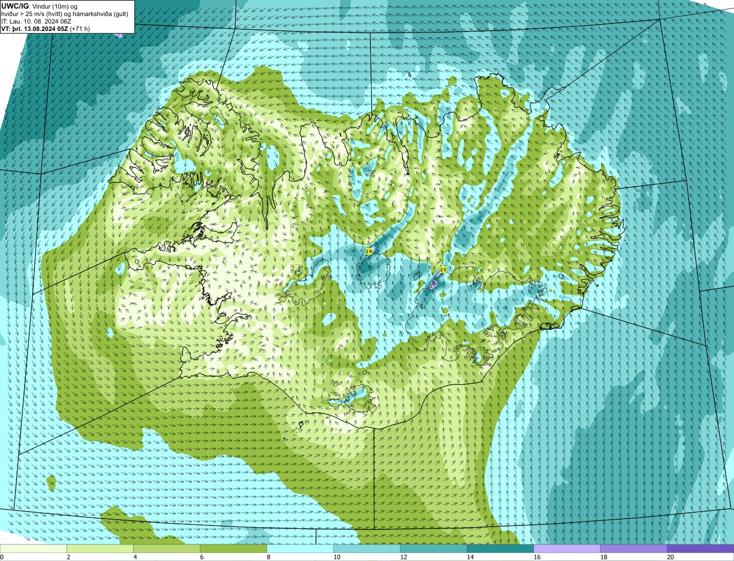734x561 pixels.
Task: Click the medium purple 18–20 m/s legend swatch
Action: coord(633,548)
